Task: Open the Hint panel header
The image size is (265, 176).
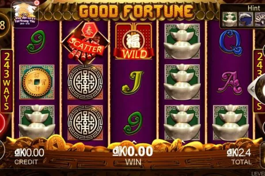Action: tap(254, 8)
